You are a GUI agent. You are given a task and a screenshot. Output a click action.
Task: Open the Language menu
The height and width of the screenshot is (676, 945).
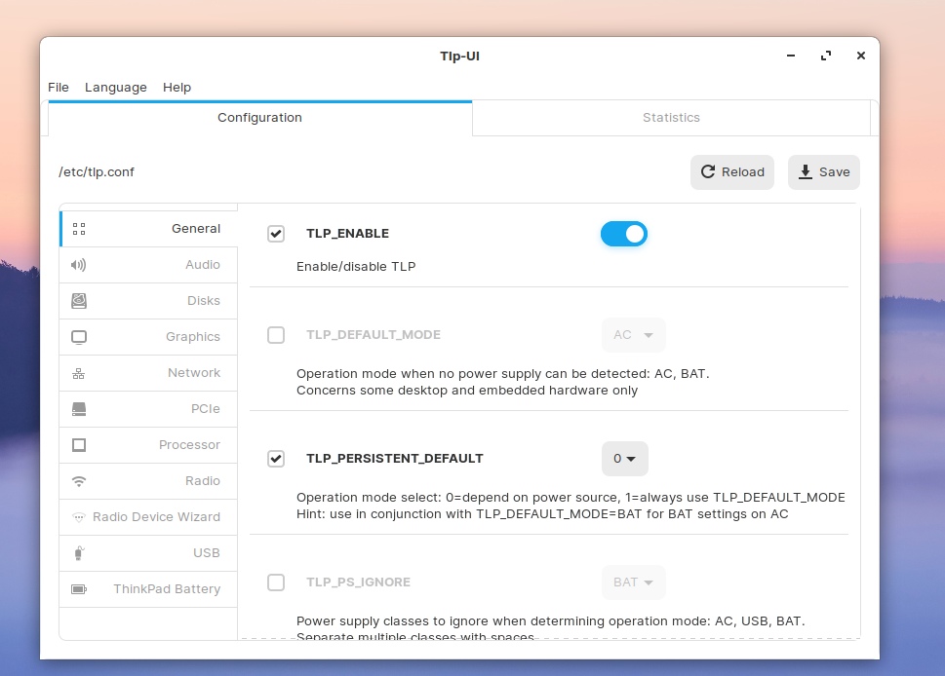[x=115, y=88]
